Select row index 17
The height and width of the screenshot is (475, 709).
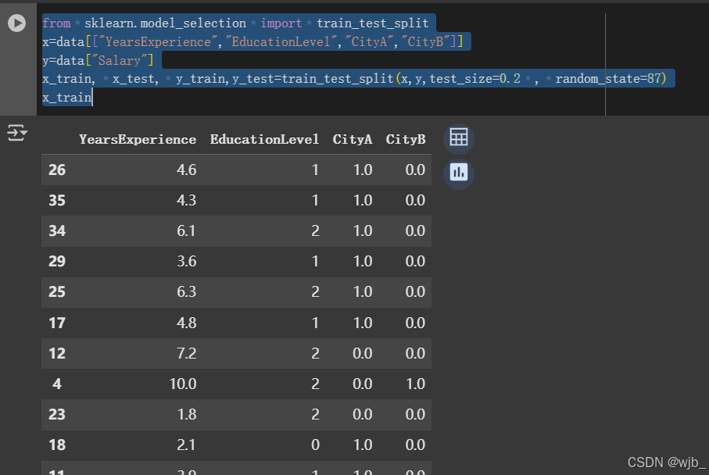pyautogui.click(x=57, y=323)
